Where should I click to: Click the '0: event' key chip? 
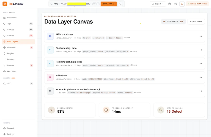click(87, 38)
